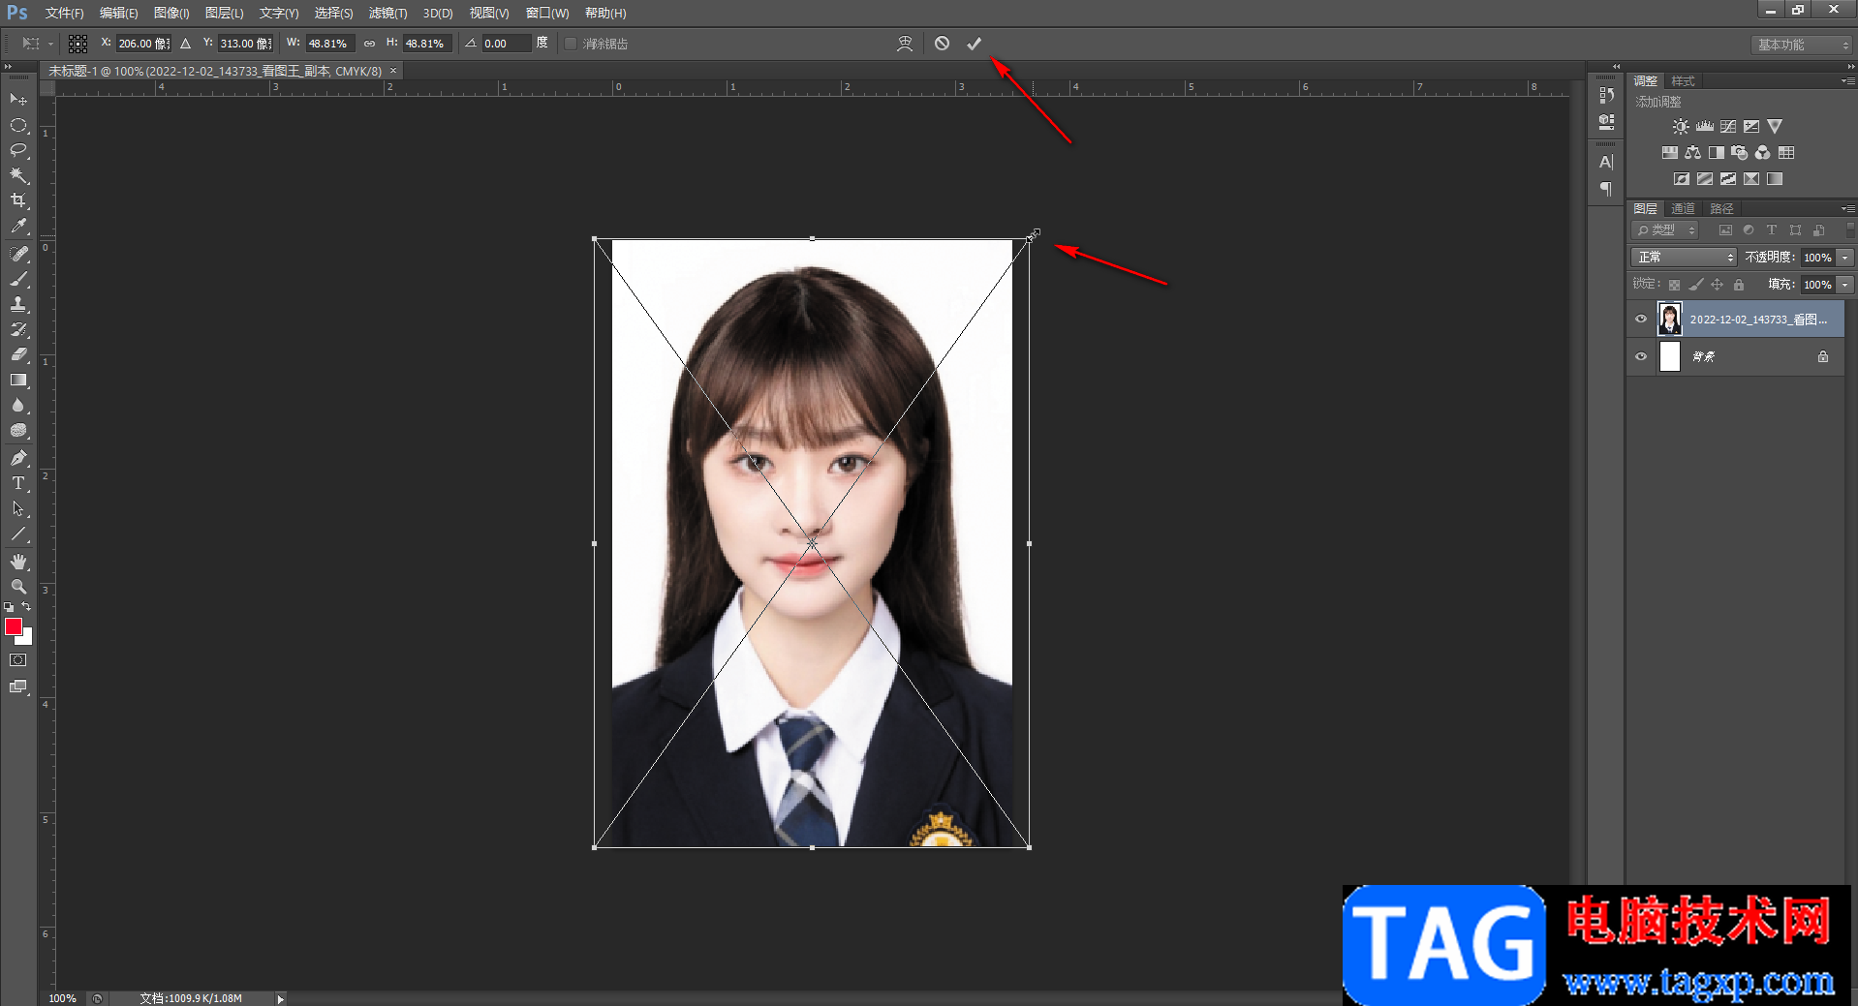The image size is (1858, 1006).
Task: Open the 基本功能 workspace dropdown
Action: [x=1801, y=45]
